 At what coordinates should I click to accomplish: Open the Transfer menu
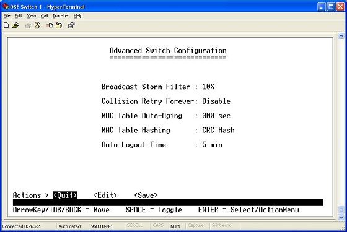point(61,16)
